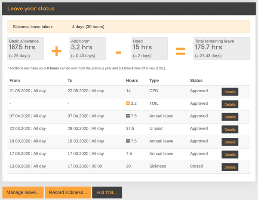Click the Total remaining leave box

[x=221, y=48]
